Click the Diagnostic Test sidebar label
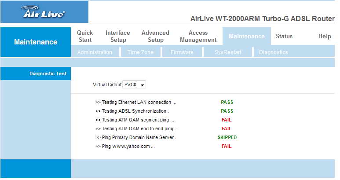 [48, 73]
